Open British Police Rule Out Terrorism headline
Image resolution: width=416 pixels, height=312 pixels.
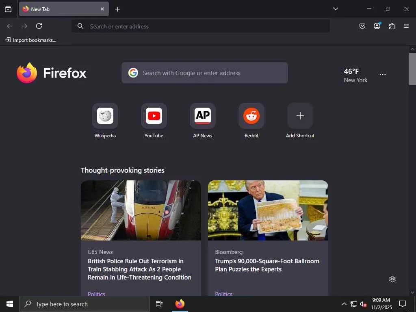click(140, 269)
